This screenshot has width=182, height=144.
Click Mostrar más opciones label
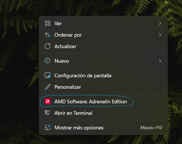pyautogui.click(x=79, y=128)
